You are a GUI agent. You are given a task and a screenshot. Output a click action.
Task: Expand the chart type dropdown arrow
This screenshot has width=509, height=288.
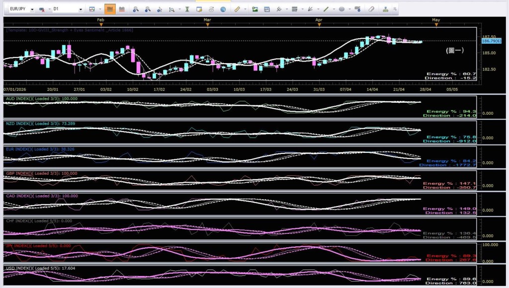click(99, 9)
